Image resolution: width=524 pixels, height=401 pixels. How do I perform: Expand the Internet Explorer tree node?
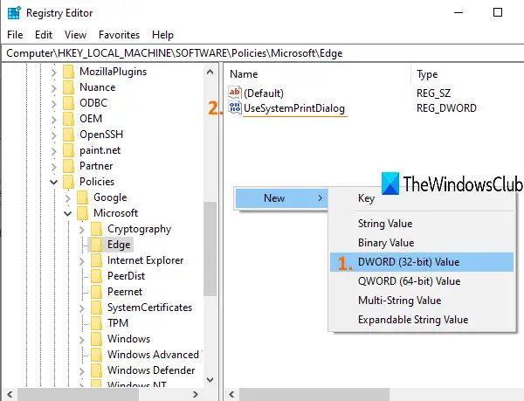point(82,260)
